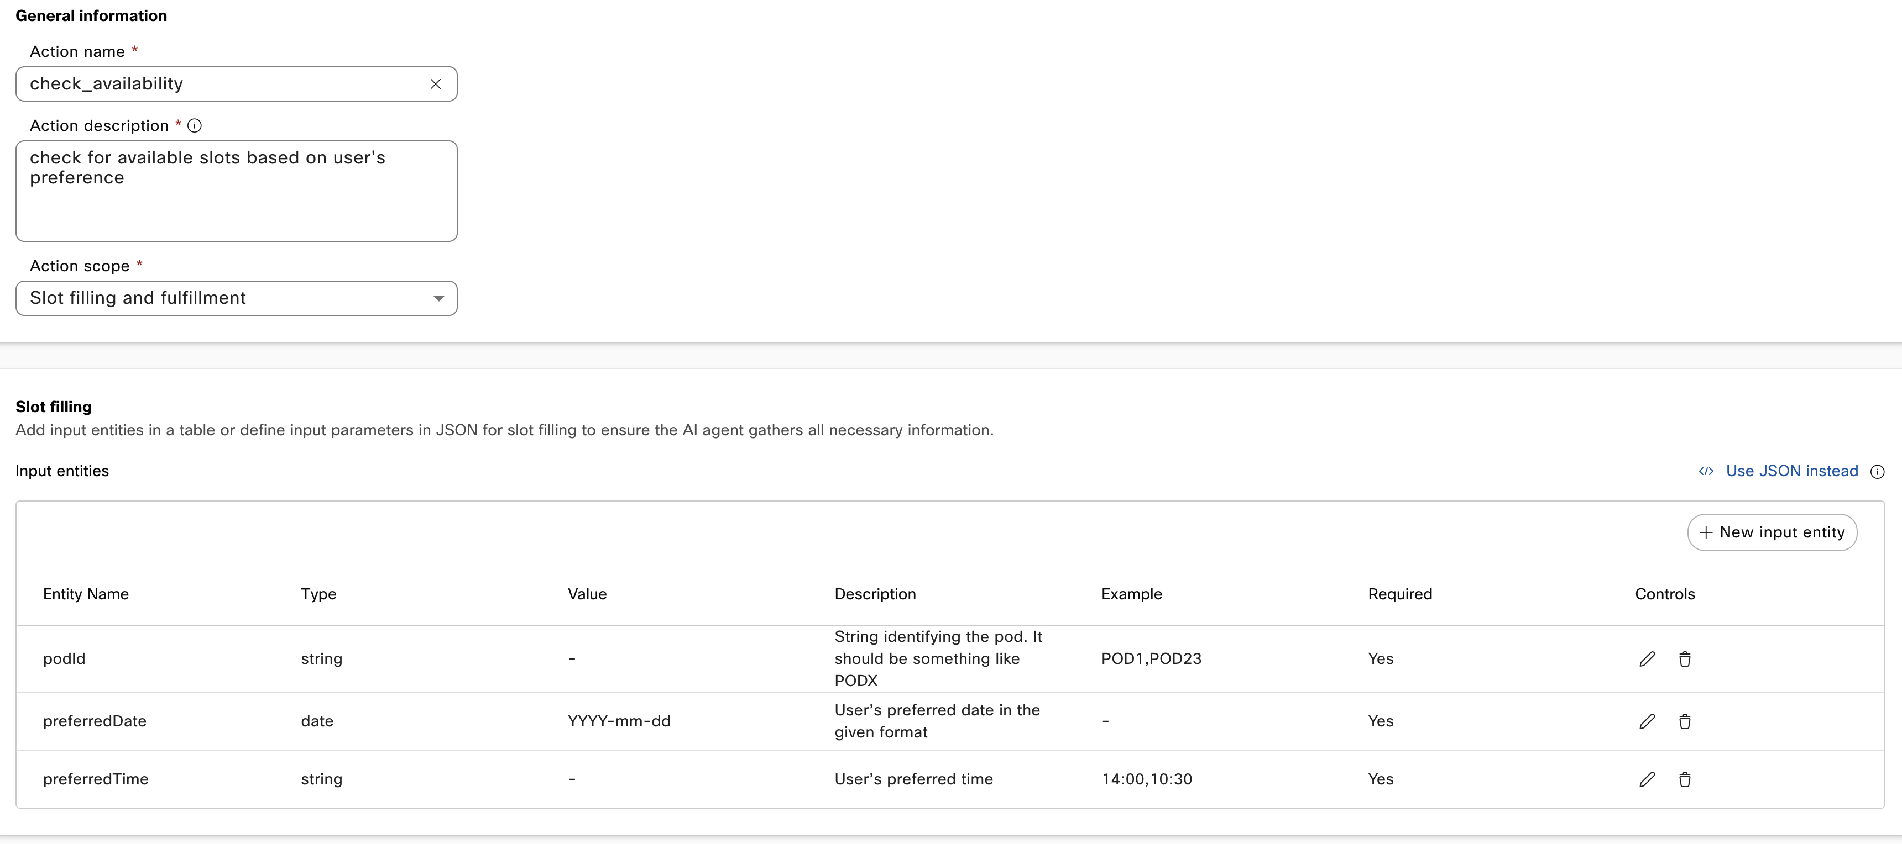Clear the Action name field with the X icon
The image size is (1902, 844).
tap(436, 84)
